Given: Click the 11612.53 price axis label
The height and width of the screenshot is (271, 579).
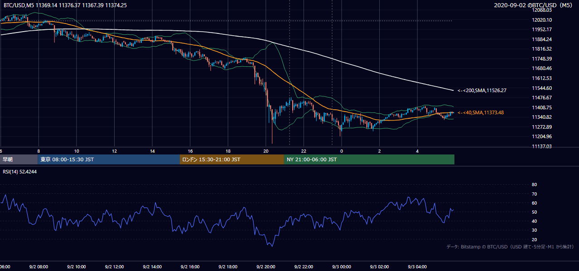Looking at the screenshot, I should click(x=542, y=78).
